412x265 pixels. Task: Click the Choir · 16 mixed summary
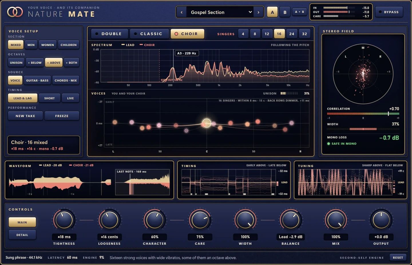pyautogui.click(x=43, y=145)
